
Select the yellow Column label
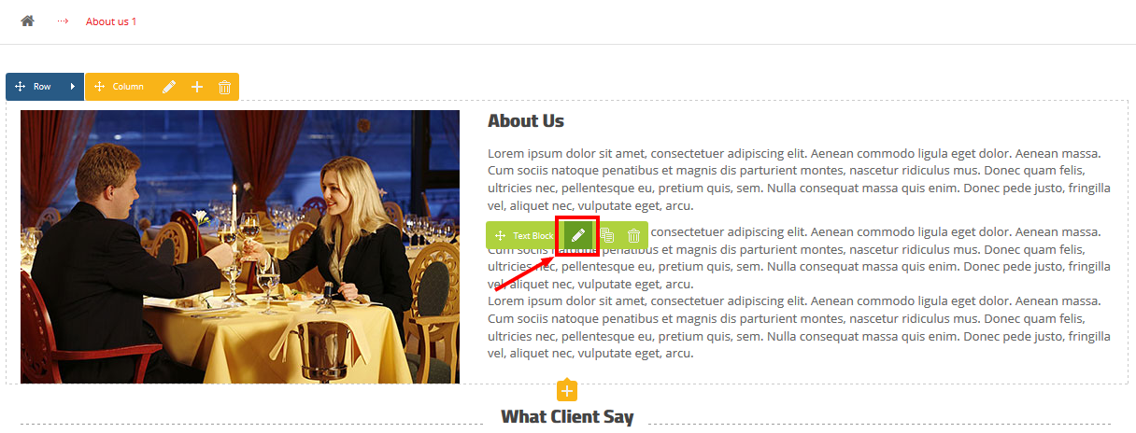coord(128,87)
